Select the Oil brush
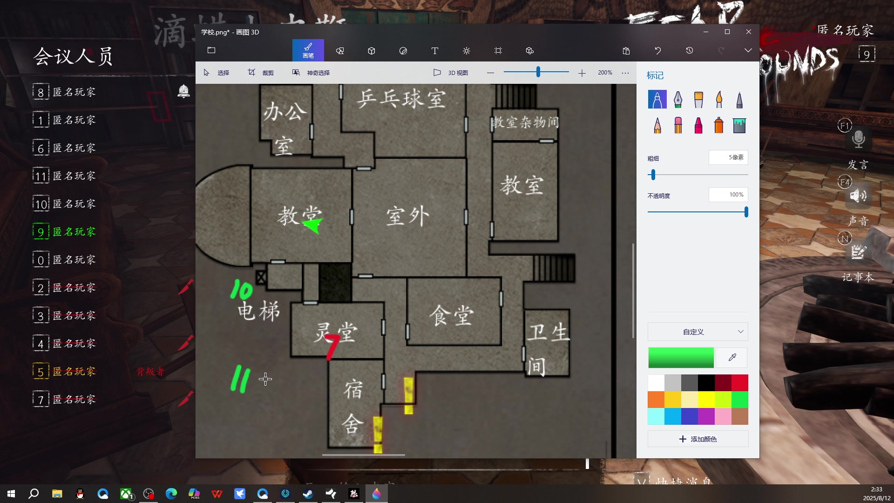This screenshot has height=503, width=894. pyautogui.click(x=698, y=99)
